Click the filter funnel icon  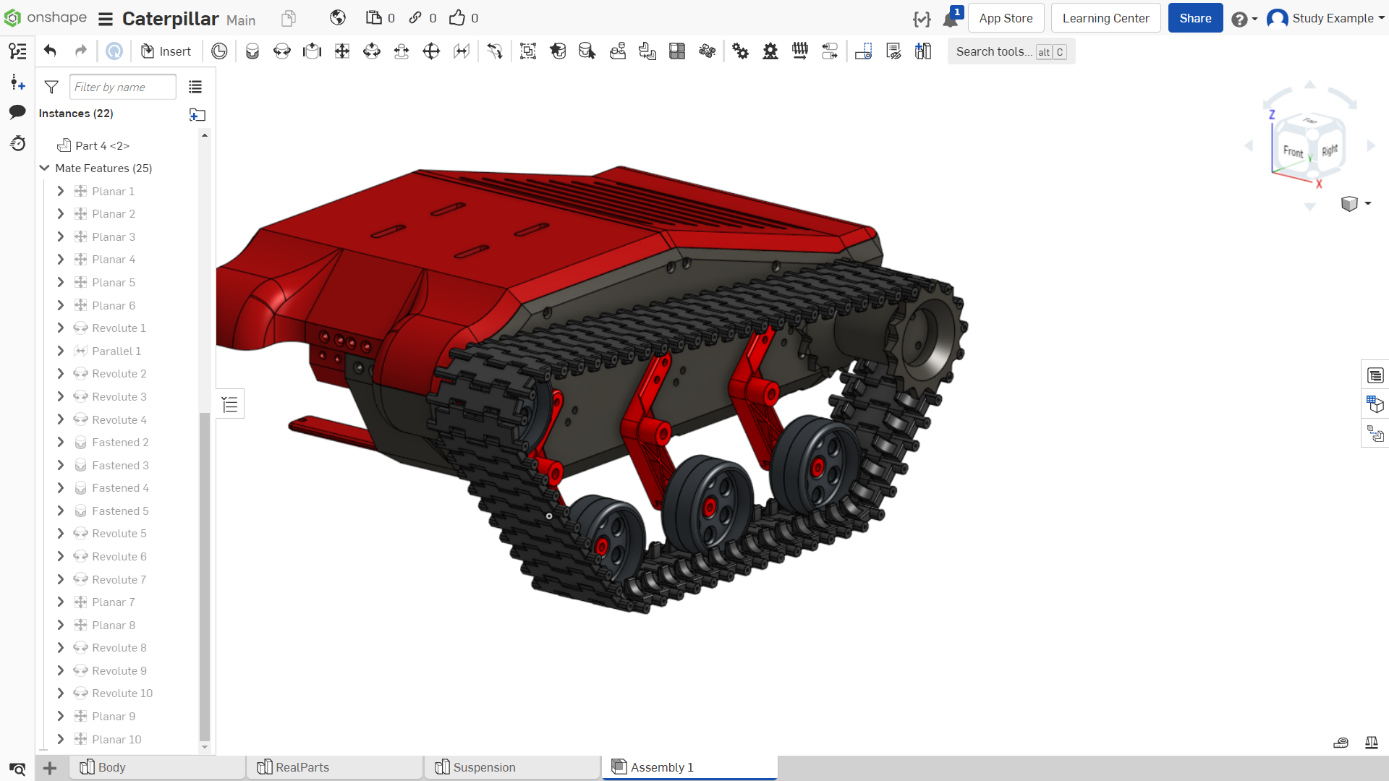[51, 88]
